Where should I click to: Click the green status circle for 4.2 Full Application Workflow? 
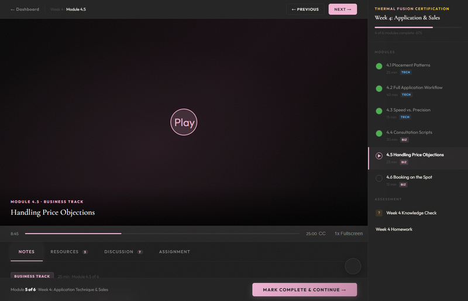click(x=379, y=88)
